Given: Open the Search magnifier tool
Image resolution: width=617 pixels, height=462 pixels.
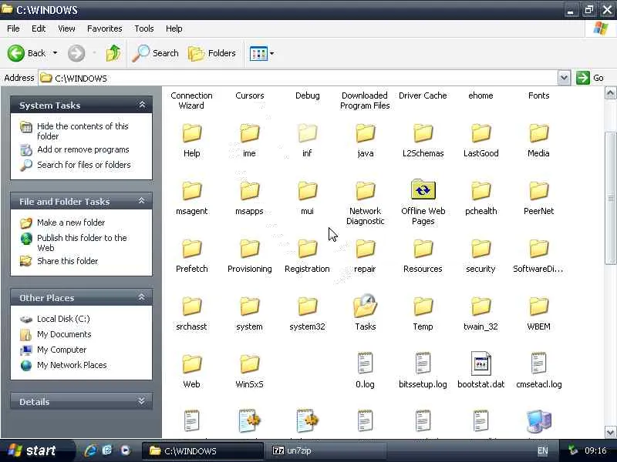Looking at the screenshot, I should pyautogui.click(x=156, y=53).
